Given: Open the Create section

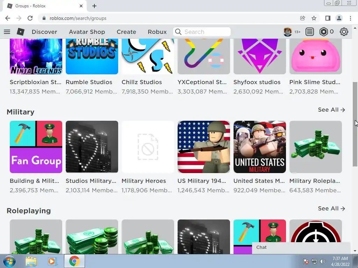Looking at the screenshot, I should [126, 32].
